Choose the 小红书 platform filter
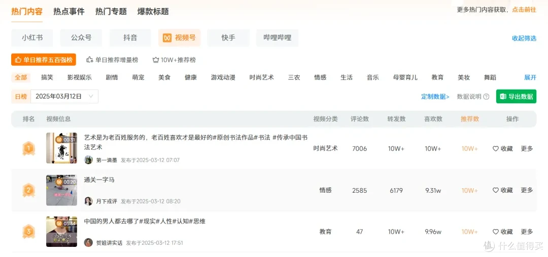 [x=32, y=37]
